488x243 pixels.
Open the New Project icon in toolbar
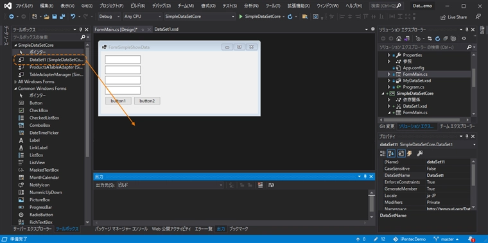pyautogui.click(x=35, y=17)
